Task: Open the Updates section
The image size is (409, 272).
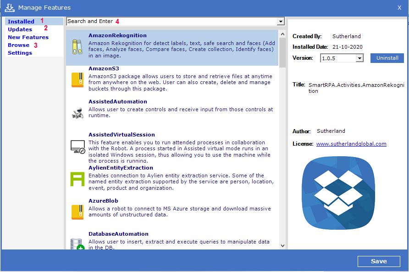Action: point(20,29)
